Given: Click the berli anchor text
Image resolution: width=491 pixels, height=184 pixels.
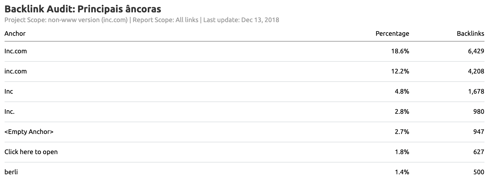Looking at the screenshot, I should point(11,172).
